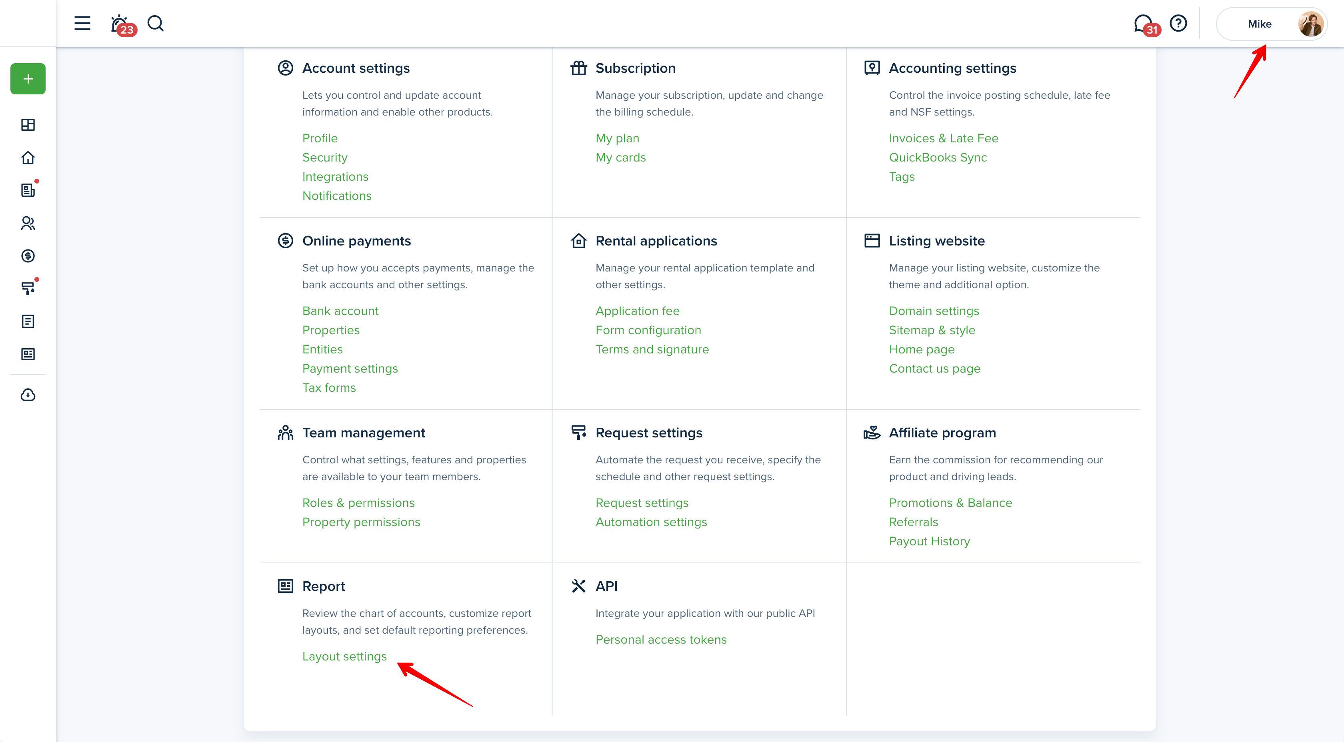The height and width of the screenshot is (742, 1344).
Task: Open the Layout settings link
Action: pyautogui.click(x=344, y=656)
